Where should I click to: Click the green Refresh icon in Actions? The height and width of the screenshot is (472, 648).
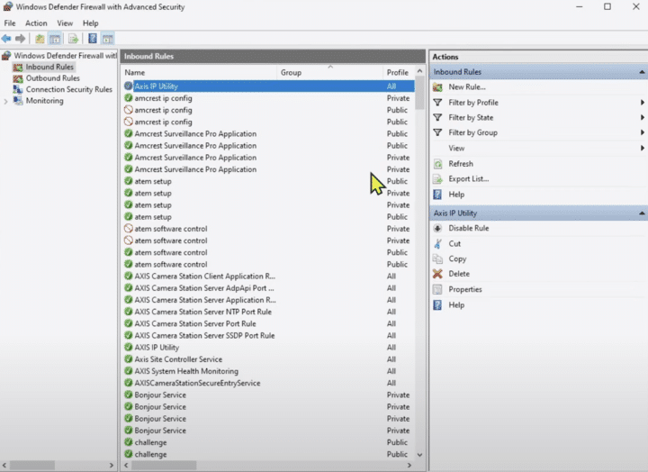pos(438,164)
